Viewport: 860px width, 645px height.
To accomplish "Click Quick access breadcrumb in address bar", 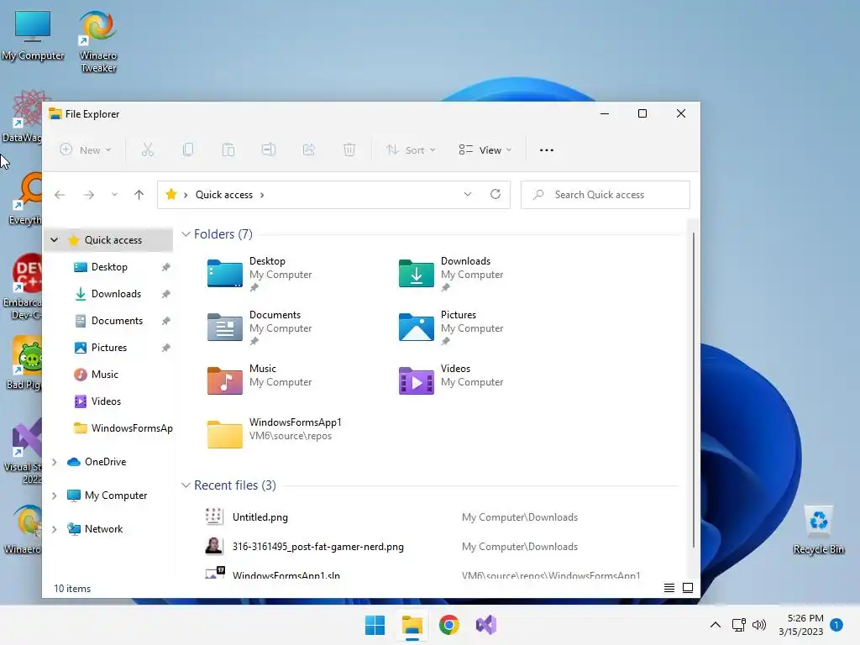I will point(223,195).
